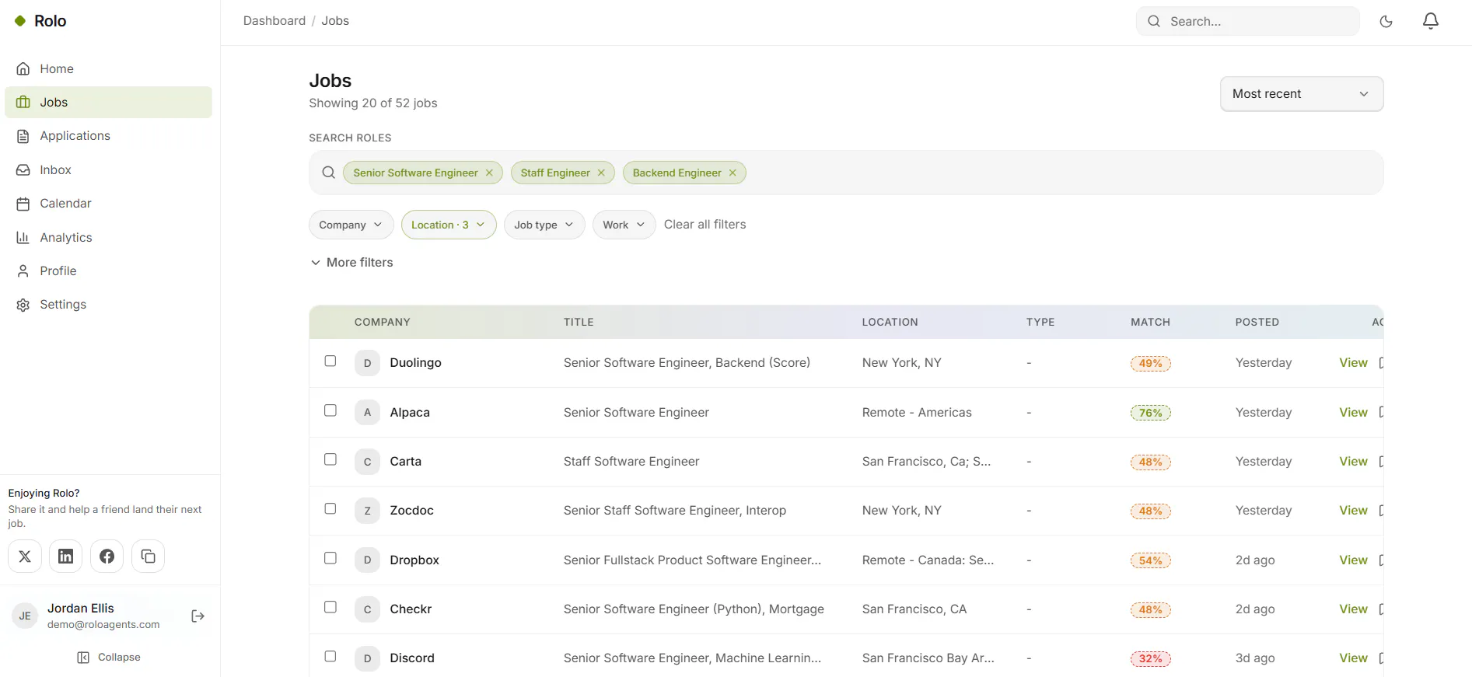Screen dimensions: 1472x677
Task: Copy the share link icon
Action: (x=149, y=557)
